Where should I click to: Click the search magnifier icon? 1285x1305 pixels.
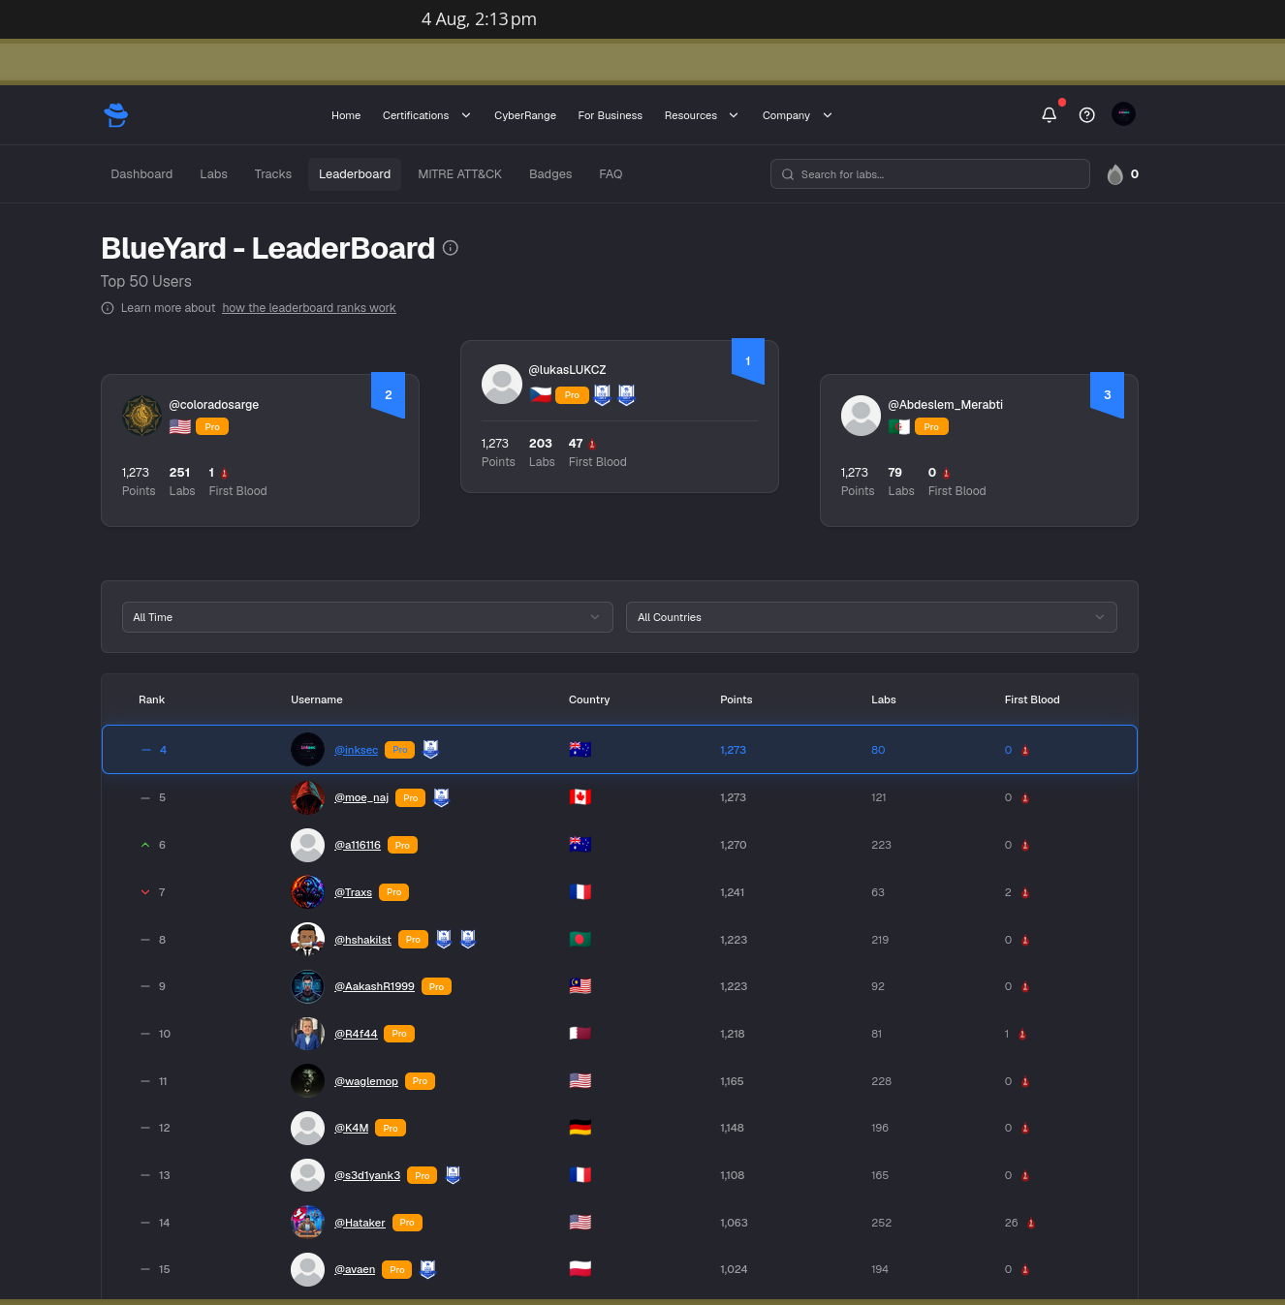[x=788, y=174]
